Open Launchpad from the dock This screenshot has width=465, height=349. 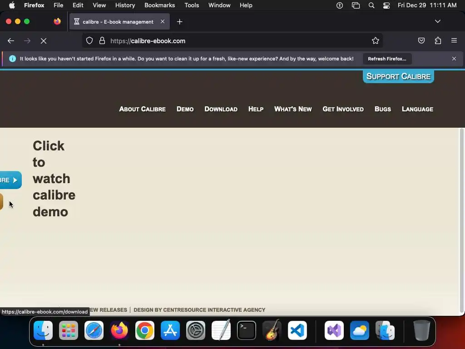coord(69,330)
